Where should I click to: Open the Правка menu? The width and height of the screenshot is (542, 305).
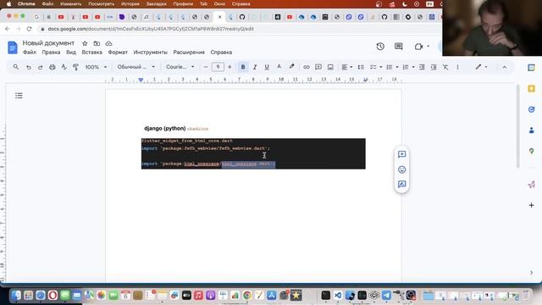[x=51, y=53]
